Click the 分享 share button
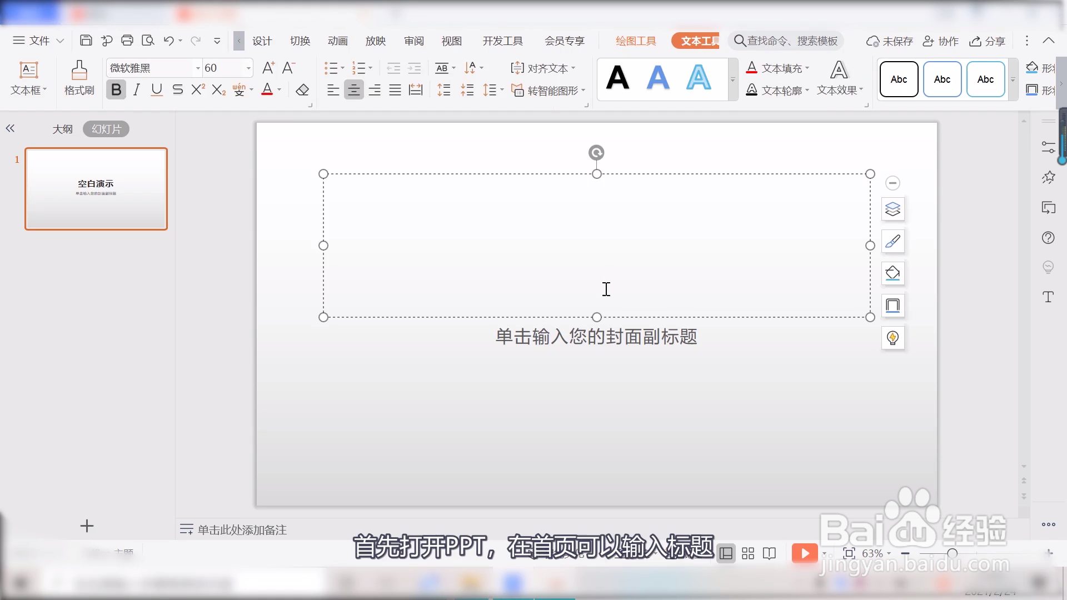Image resolution: width=1067 pixels, height=600 pixels. 988,41
